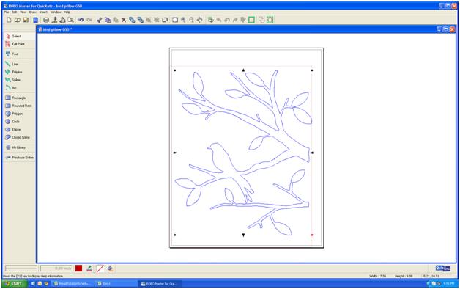The width and height of the screenshot is (460, 289).
Task: Click the green registration marks toolbar icon
Action: click(x=270, y=20)
